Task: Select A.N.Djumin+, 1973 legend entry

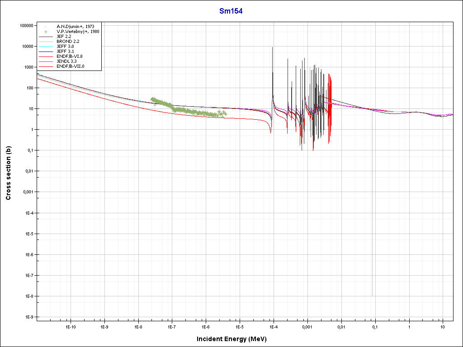Action: click(x=75, y=27)
